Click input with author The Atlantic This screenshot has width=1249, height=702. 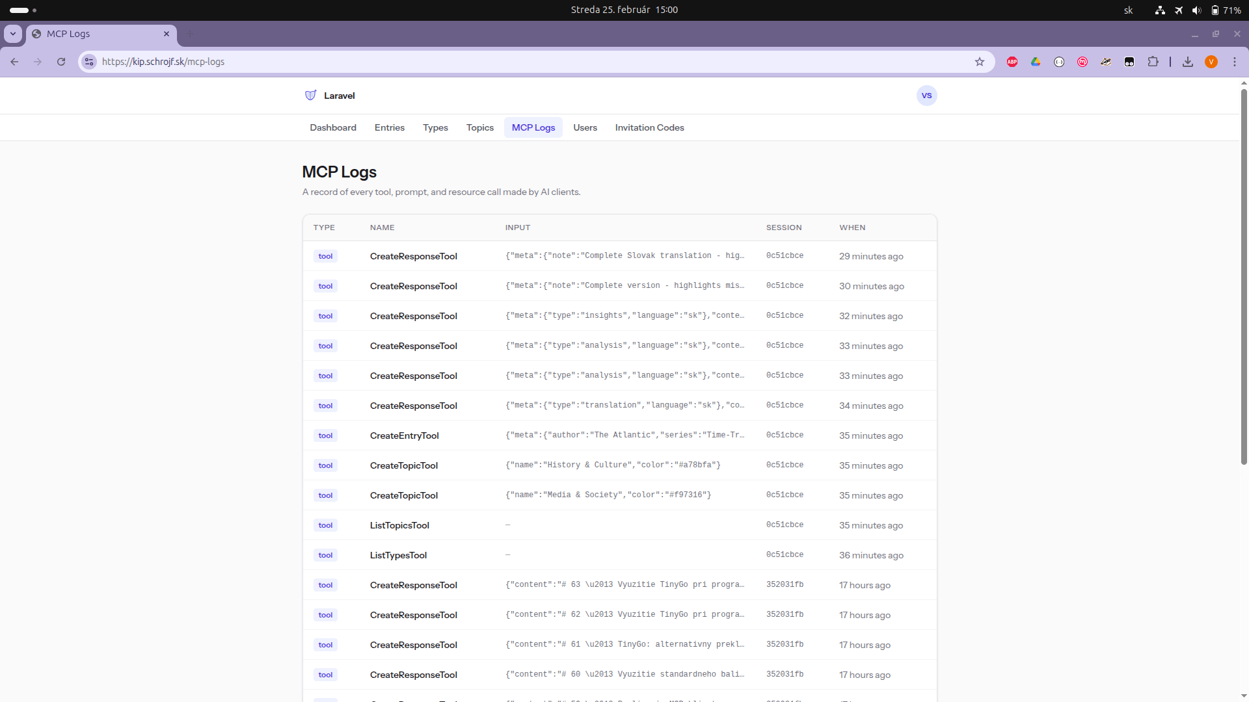[x=625, y=435]
